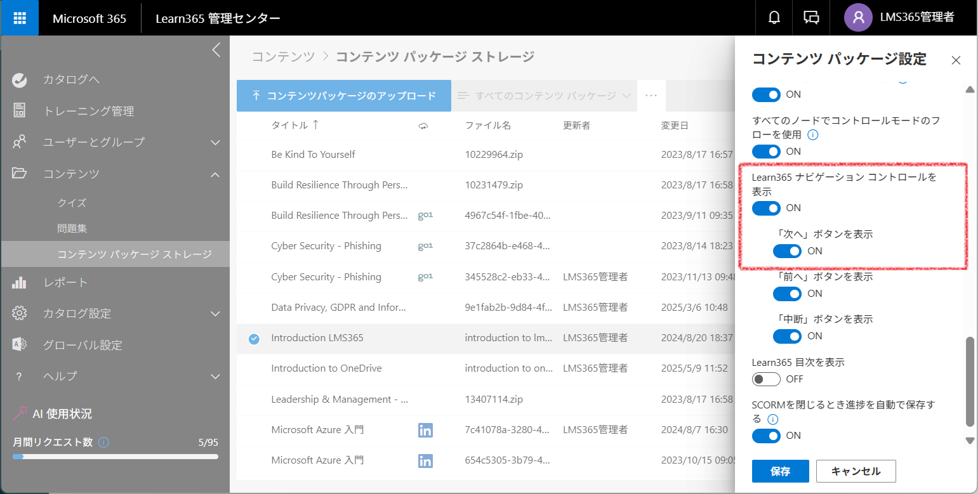The image size is (978, 494).
Task: Enable the Learn365 目次を表示 switch
Action: click(766, 379)
